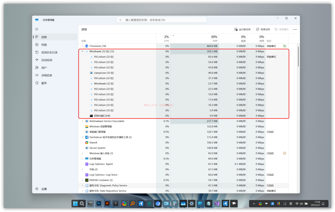
Task: Expand the Chromium (18) process group
Action: pyautogui.click(x=83, y=46)
